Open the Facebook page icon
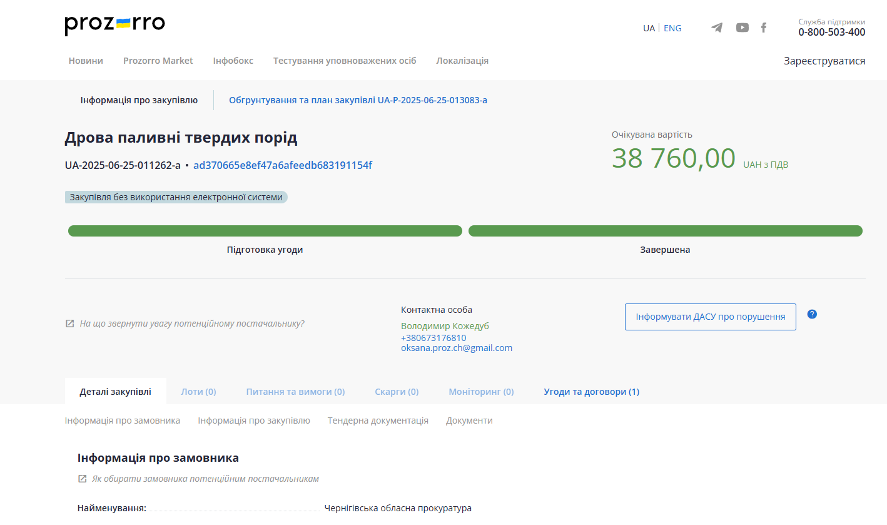 pyautogui.click(x=763, y=28)
